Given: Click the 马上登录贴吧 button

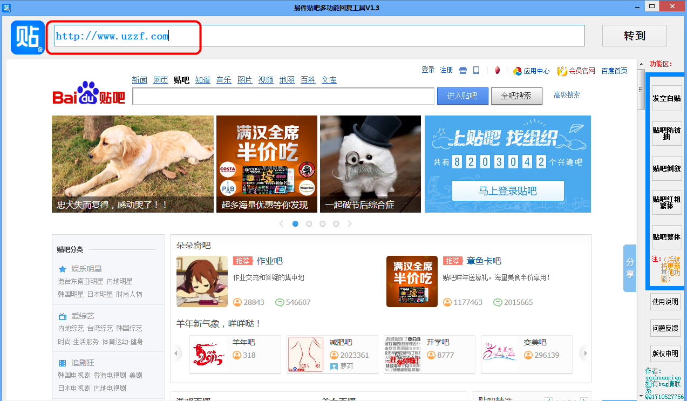Looking at the screenshot, I should (508, 191).
